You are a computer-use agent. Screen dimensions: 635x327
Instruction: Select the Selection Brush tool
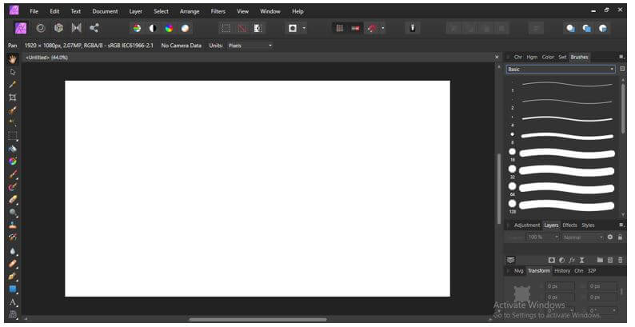pyautogui.click(x=13, y=110)
